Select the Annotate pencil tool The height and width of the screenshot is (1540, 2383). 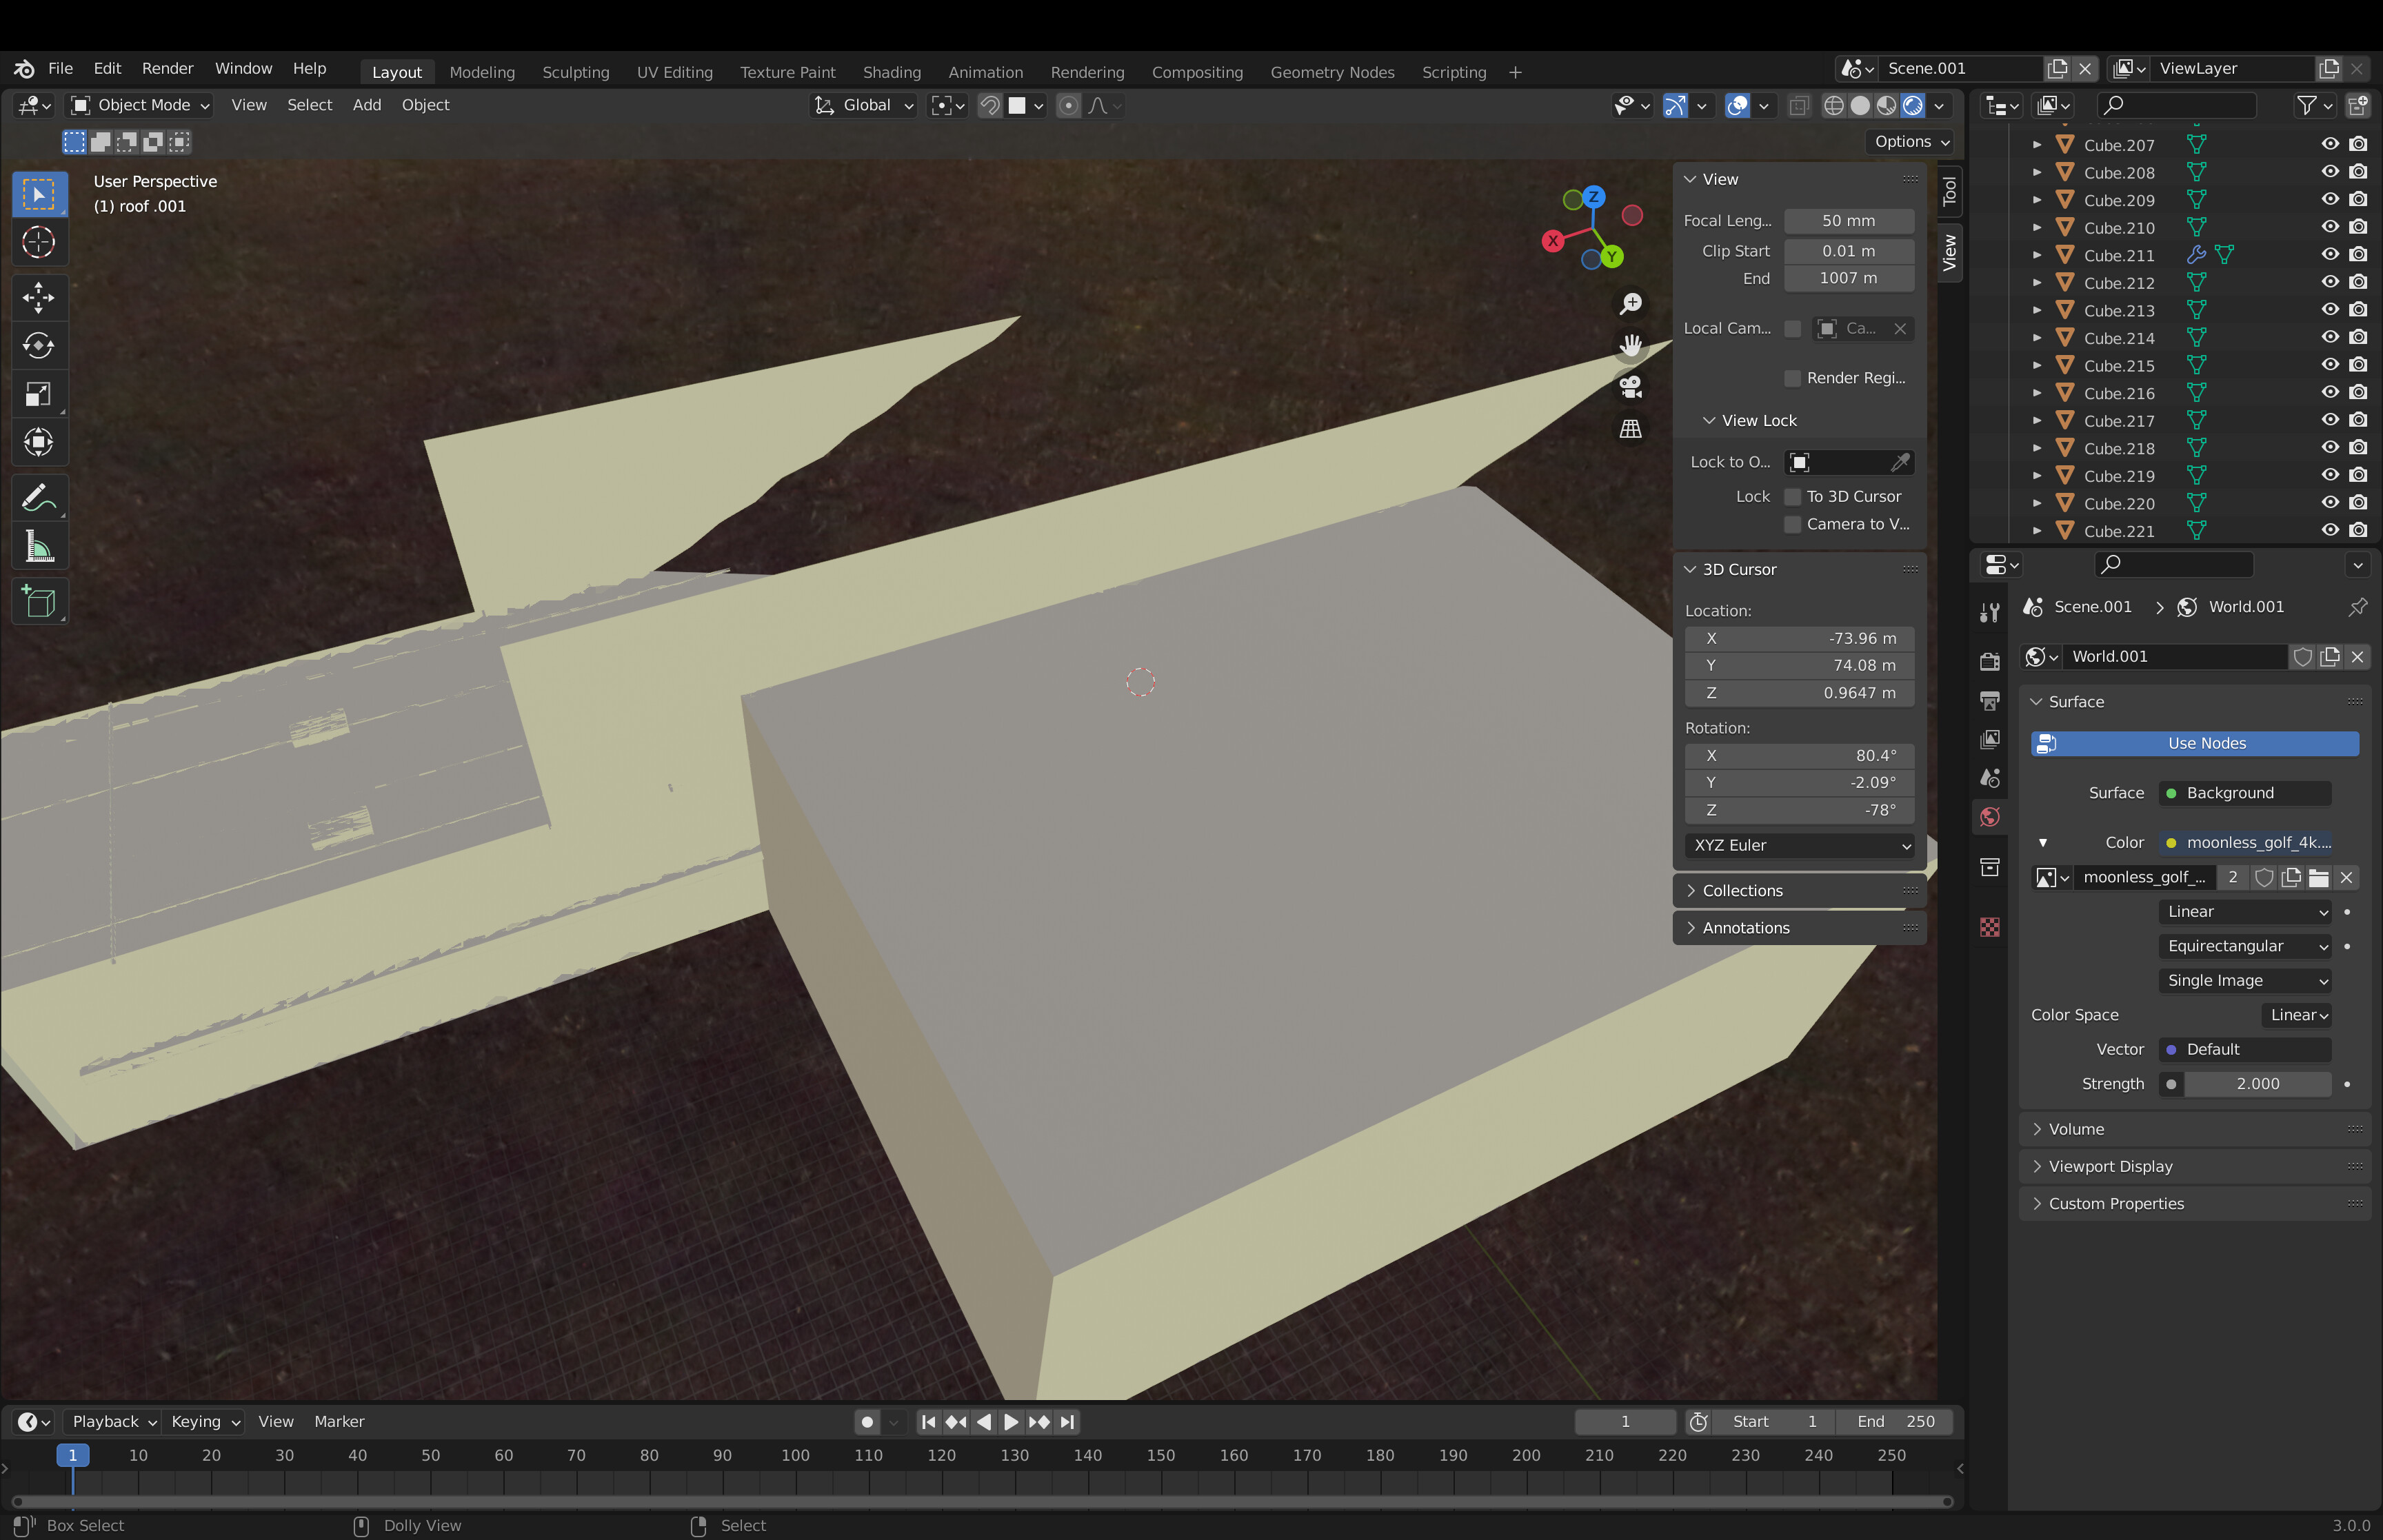click(39, 497)
